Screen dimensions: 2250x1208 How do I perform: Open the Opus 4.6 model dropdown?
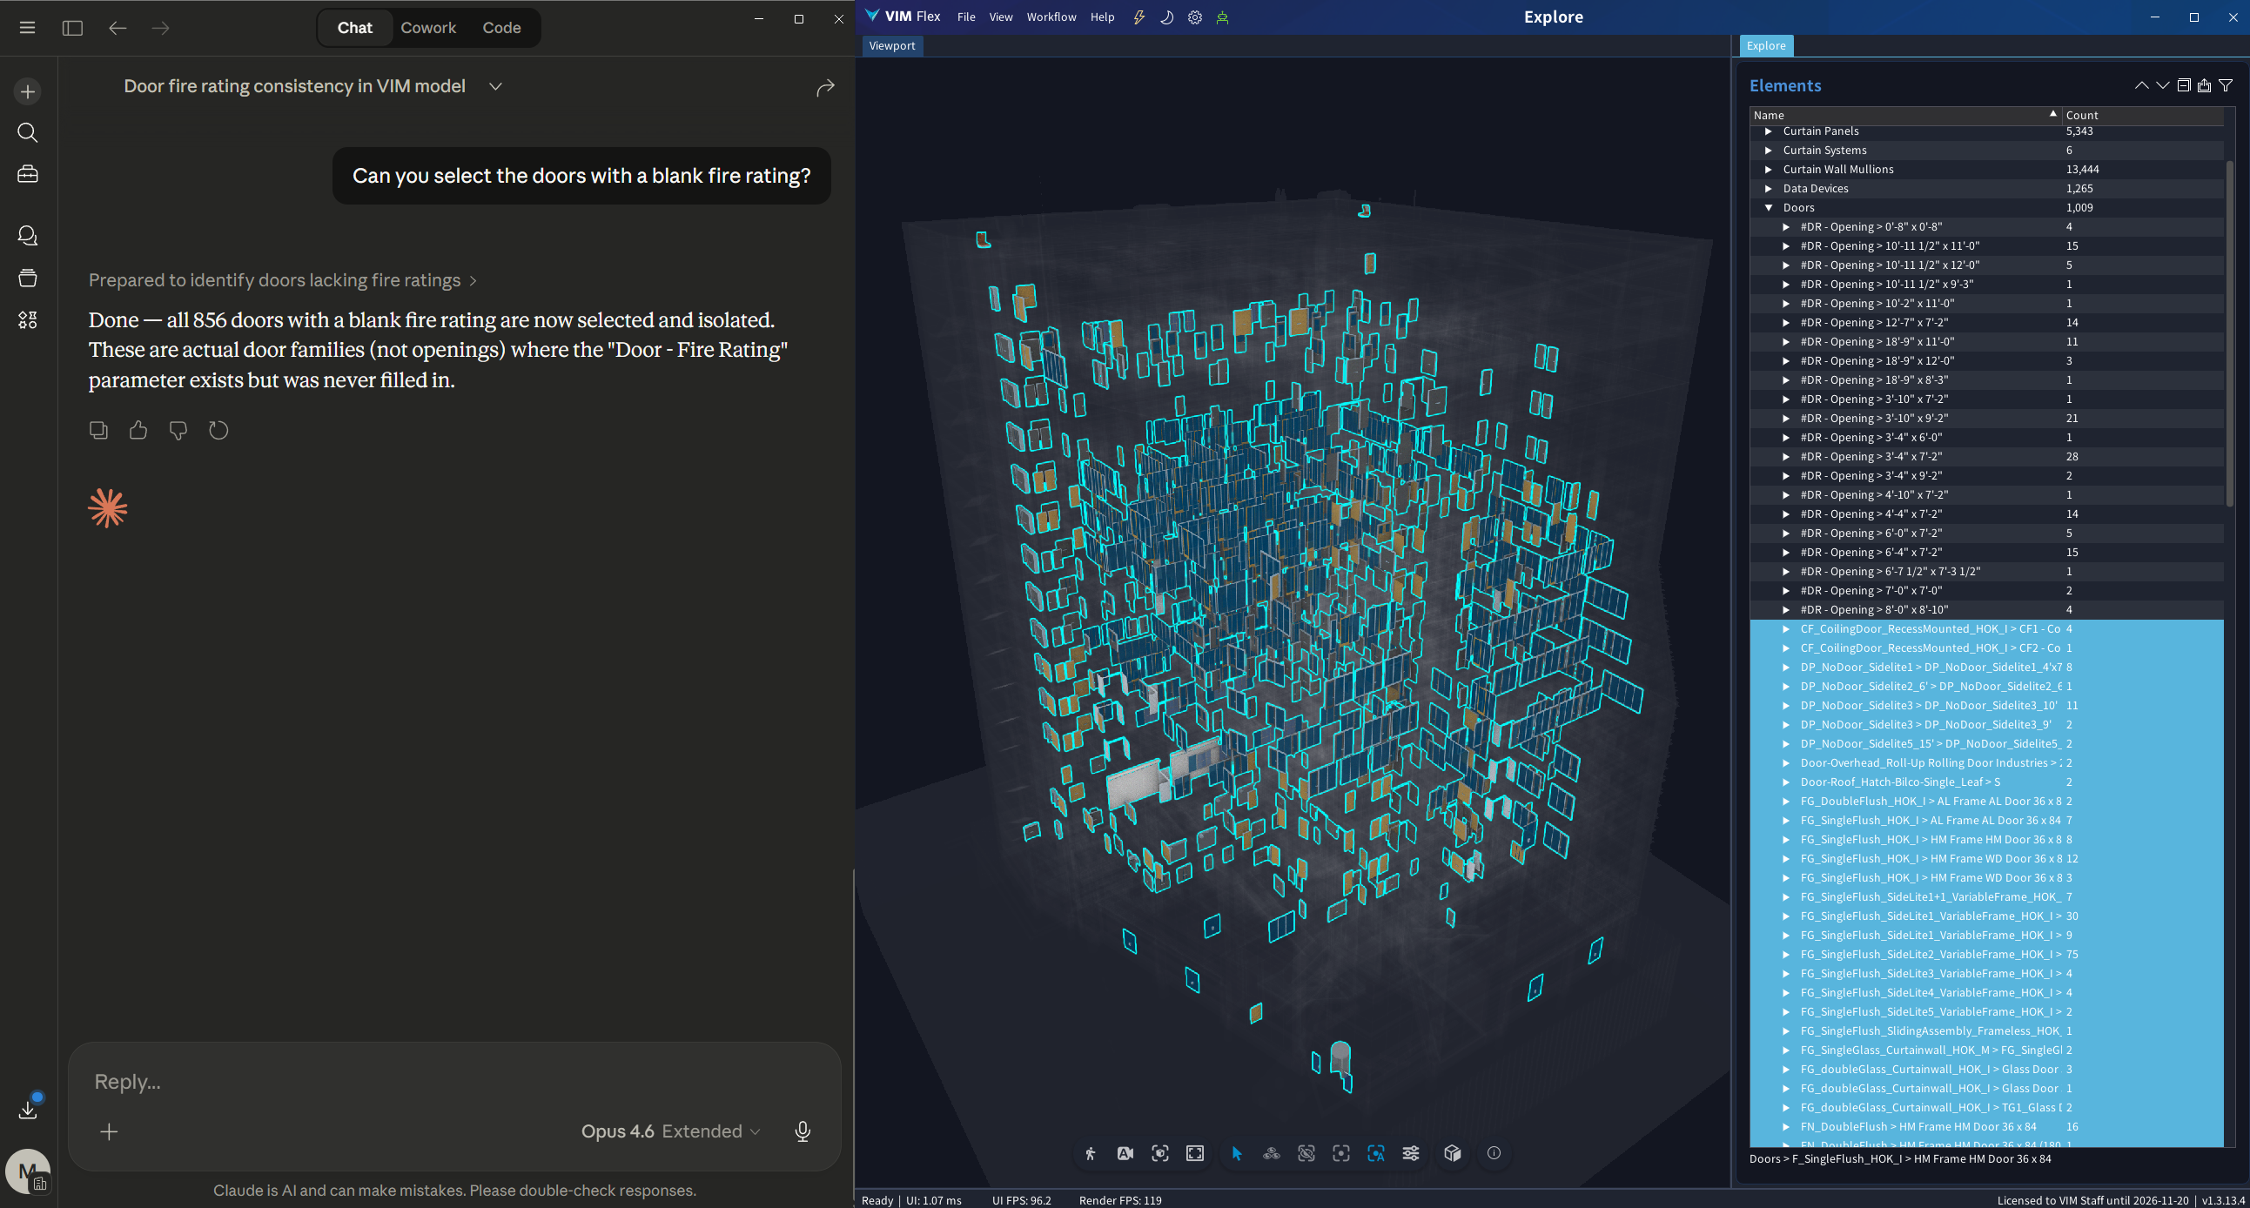(670, 1131)
